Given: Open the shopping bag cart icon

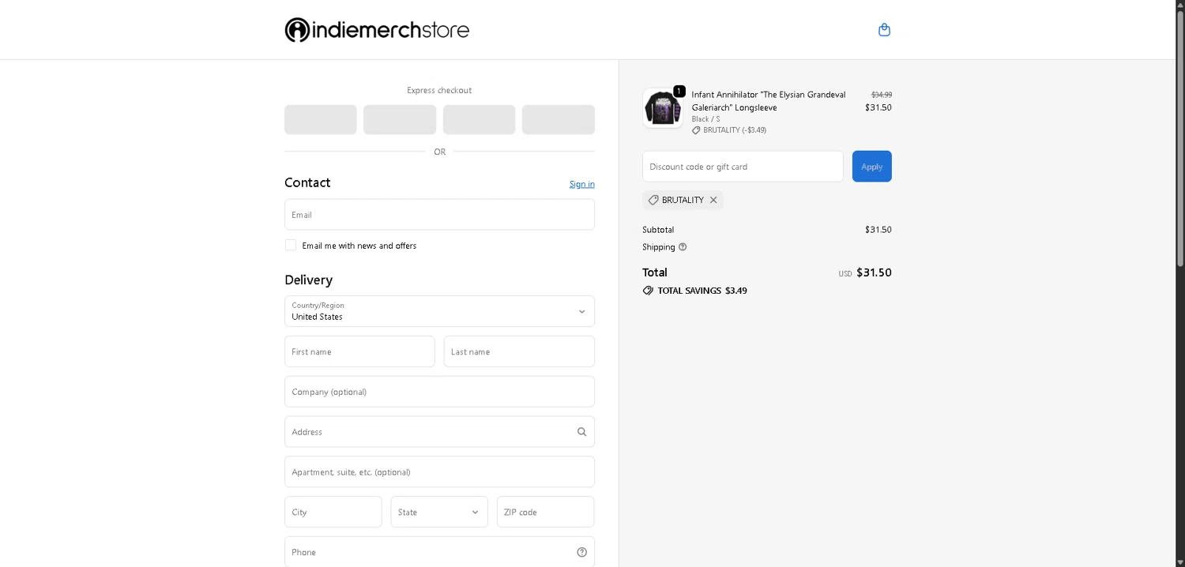Looking at the screenshot, I should [884, 30].
